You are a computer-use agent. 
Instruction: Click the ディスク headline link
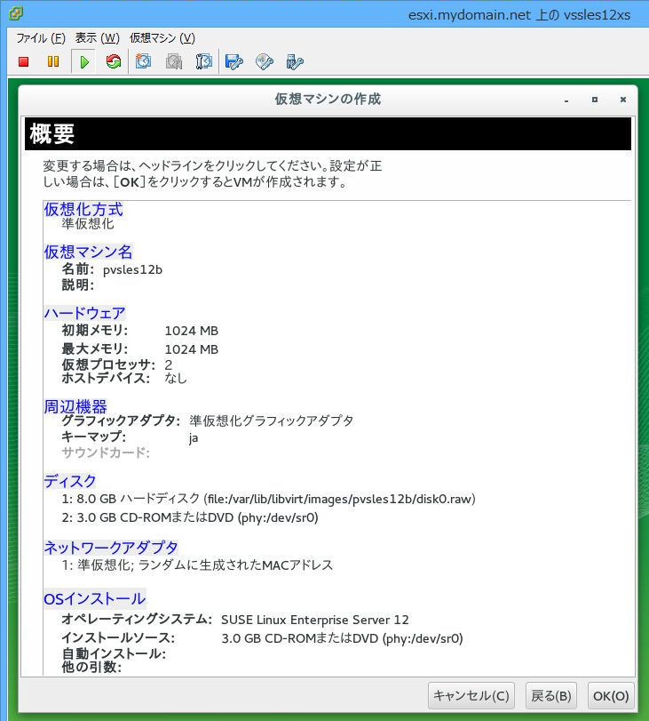(x=70, y=481)
